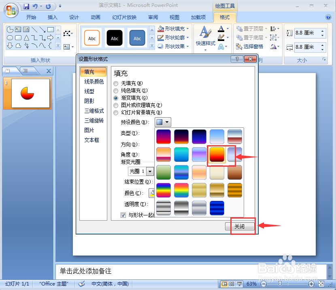Select the Gradient fill radio option
Image resolution: width=336 pixels, height=290 pixels.
(x=116, y=98)
